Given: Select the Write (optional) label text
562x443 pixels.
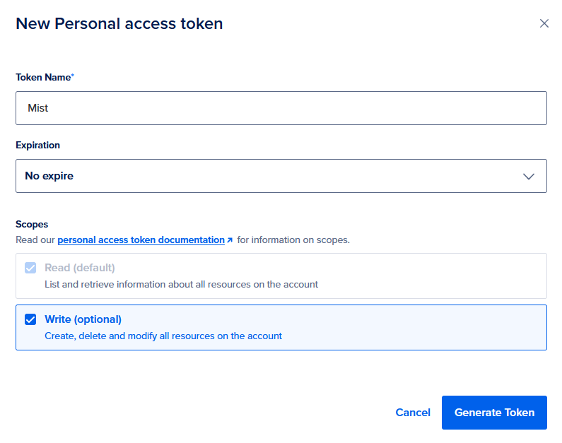Looking at the screenshot, I should click(83, 319).
